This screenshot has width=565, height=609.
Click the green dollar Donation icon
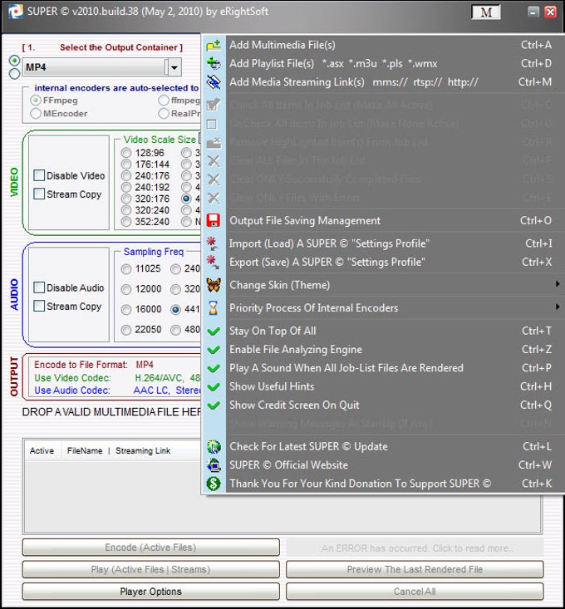point(214,484)
